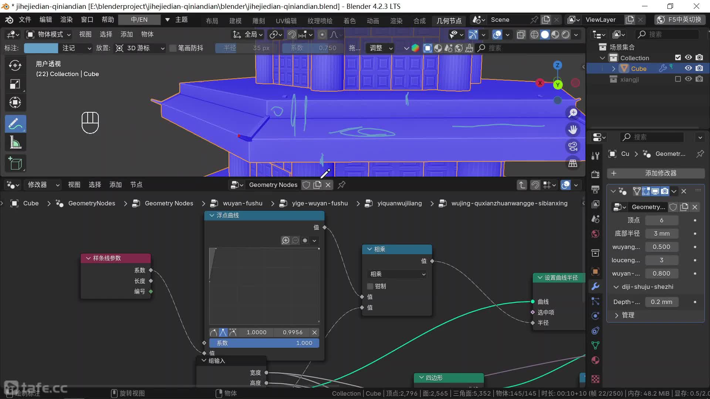This screenshot has width=710, height=399.
Task: Click the F5 Chinese-English switch button
Action: click(680, 20)
